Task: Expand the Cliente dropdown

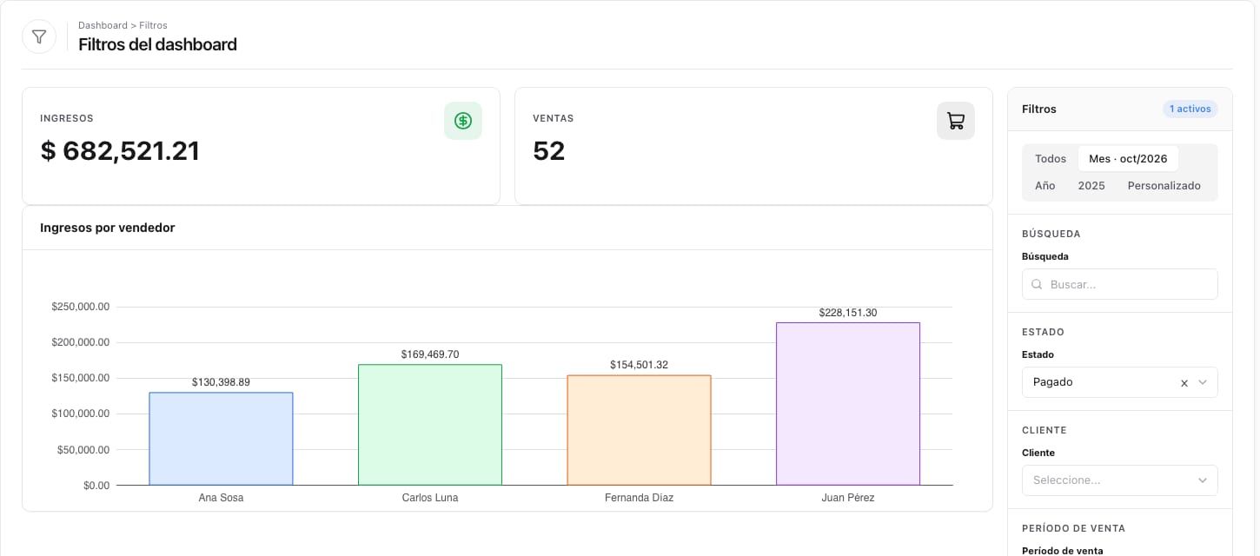Action: click(1119, 480)
